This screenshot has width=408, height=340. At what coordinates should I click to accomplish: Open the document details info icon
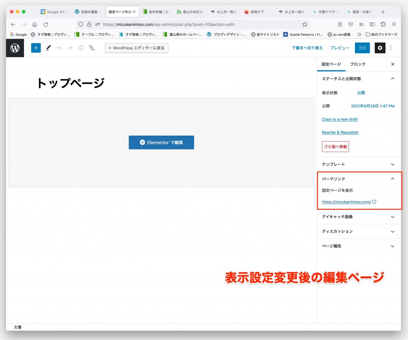click(81, 48)
